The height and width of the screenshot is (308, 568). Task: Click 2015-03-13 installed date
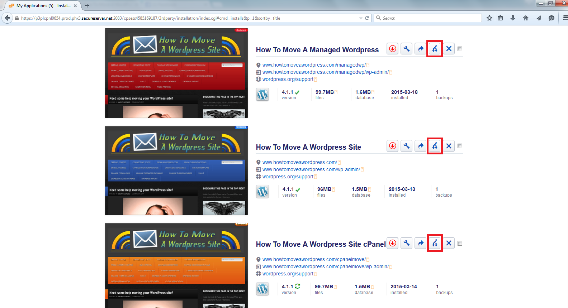tap(402, 189)
